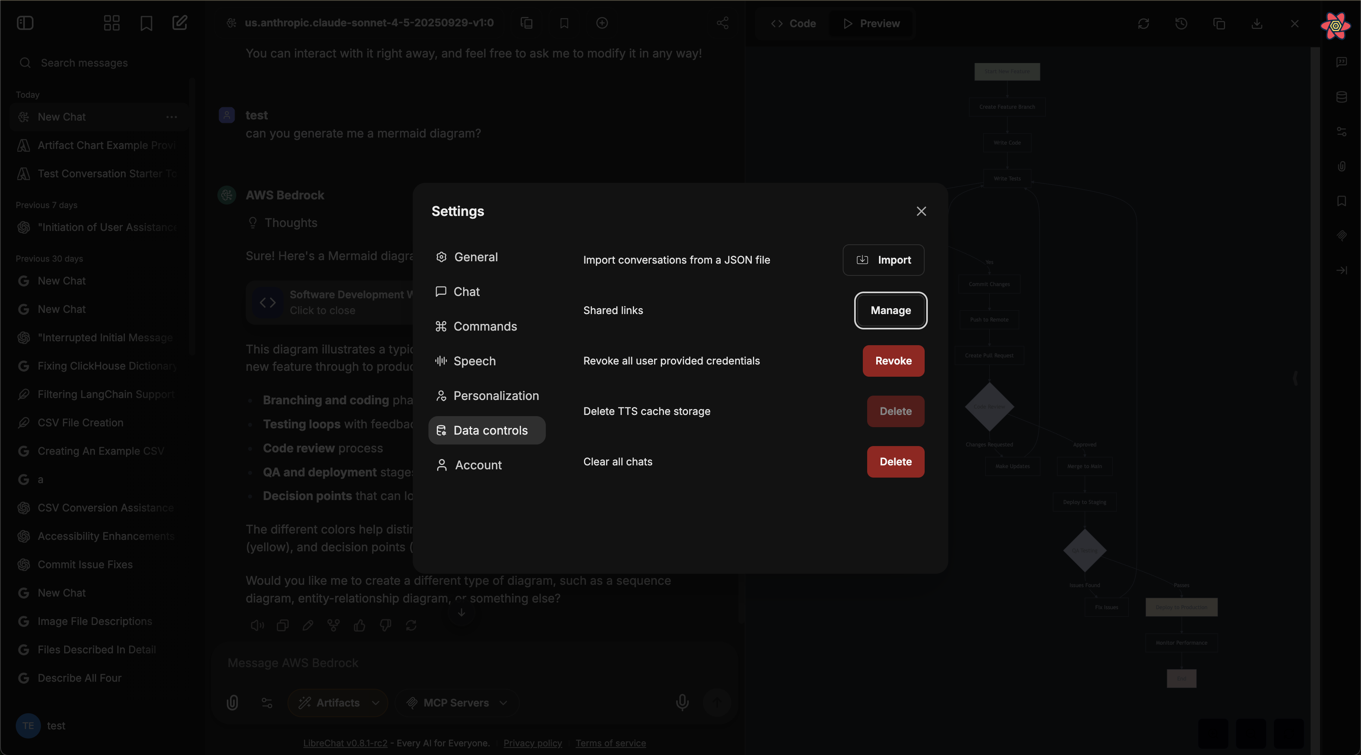This screenshot has width=1361, height=755.
Task: Open the Bookmarks panel on the right edge
Action: click(x=1342, y=201)
